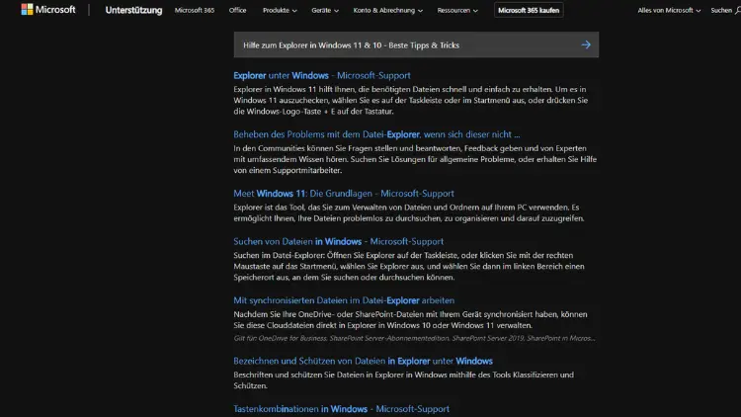741x417 pixels.
Task: Click description starting 'Beschriften und schützen Sie'
Action: coord(403,380)
